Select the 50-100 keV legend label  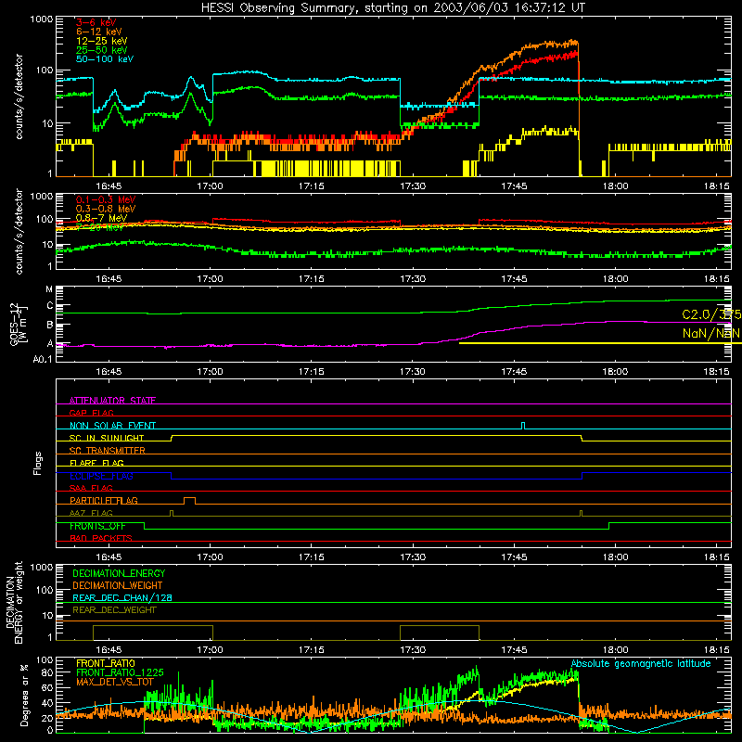click(x=105, y=59)
